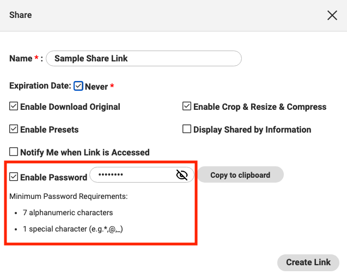Screen dimensions: 347x275
Task: Click 'Display Shared by Information' label text
Action: [252, 129]
